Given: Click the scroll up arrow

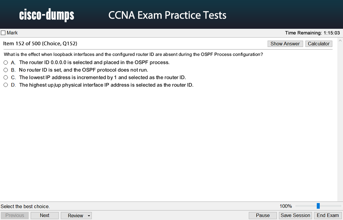Looking at the screenshot, I should [340, 41].
